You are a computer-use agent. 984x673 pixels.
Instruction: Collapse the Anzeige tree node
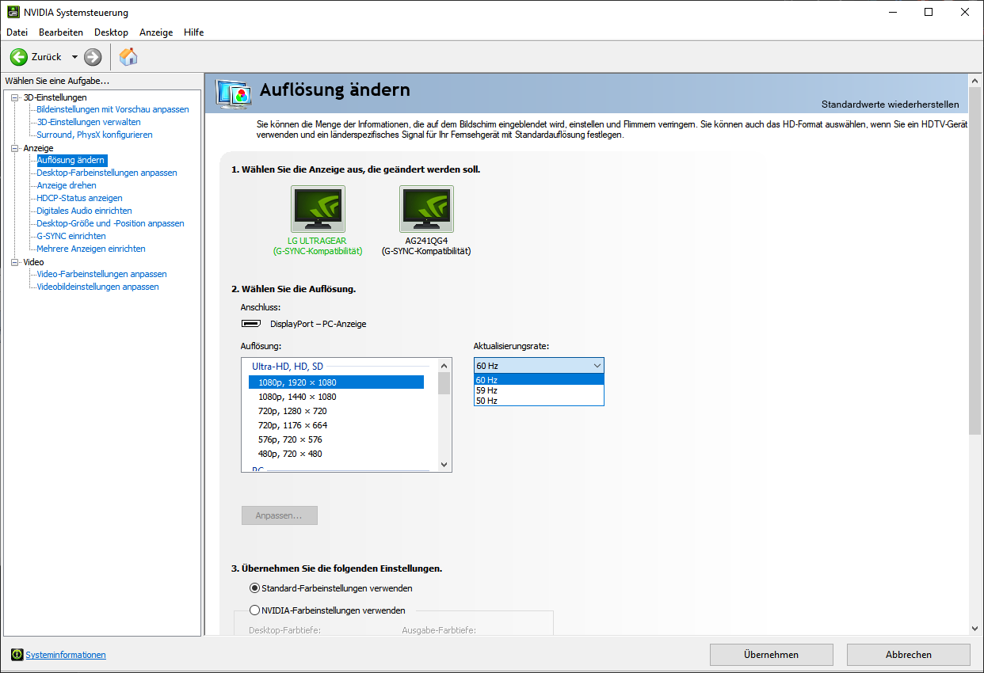click(x=14, y=148)
